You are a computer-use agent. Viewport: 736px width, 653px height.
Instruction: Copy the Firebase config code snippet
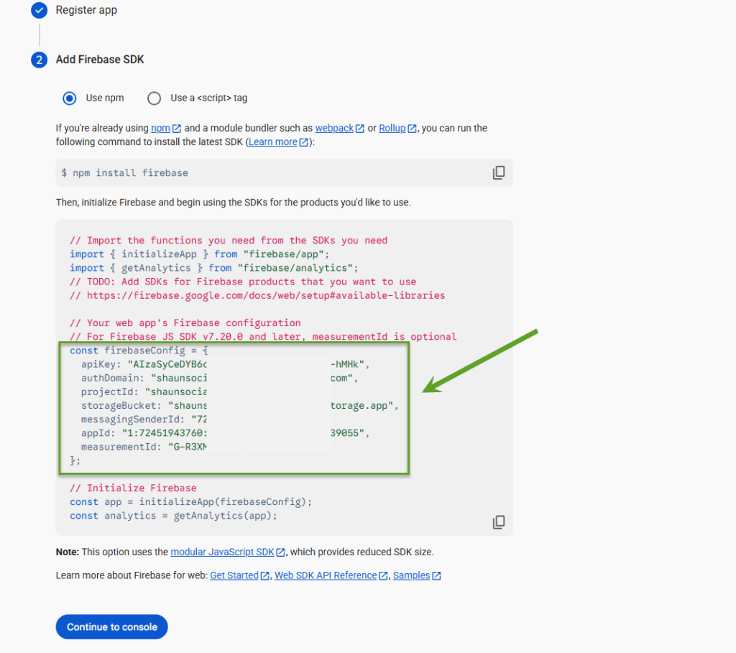tap(498, 522)
